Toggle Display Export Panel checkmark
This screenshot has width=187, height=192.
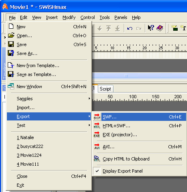(97, 171)
